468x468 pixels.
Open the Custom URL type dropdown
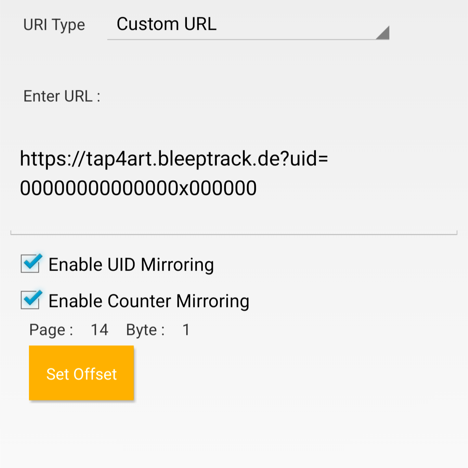[248, 25]
